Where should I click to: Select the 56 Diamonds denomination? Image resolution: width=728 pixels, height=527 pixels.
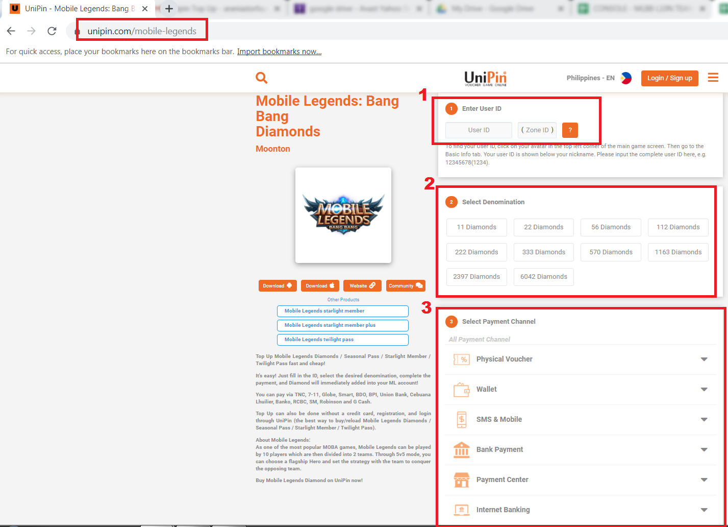tap(611, 227)
